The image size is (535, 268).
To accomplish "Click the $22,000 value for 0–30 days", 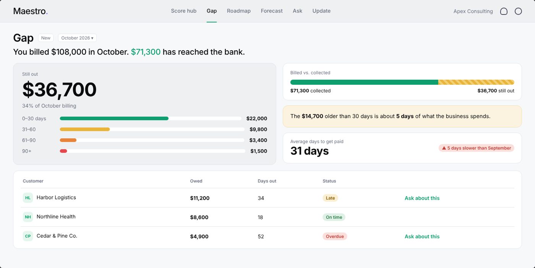I will 257,118.
